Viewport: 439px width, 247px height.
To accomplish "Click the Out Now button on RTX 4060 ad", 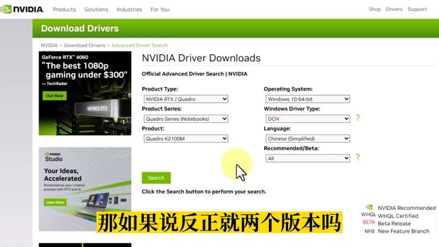I will click(x=55, y=96).
